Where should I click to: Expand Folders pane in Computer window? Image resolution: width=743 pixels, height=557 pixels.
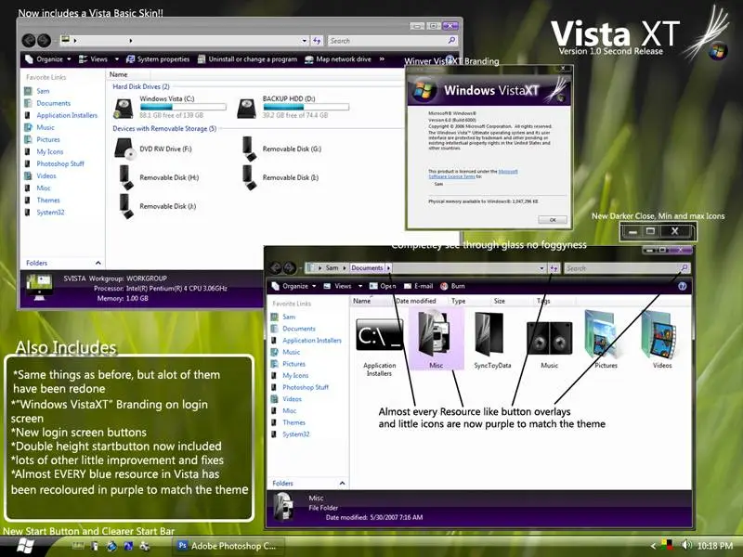pos(98,263)
